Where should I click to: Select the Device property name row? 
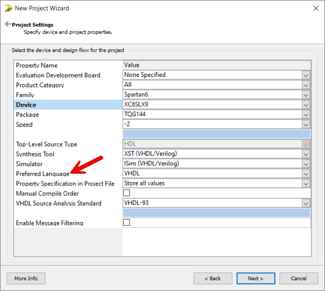tap(68, 105)
